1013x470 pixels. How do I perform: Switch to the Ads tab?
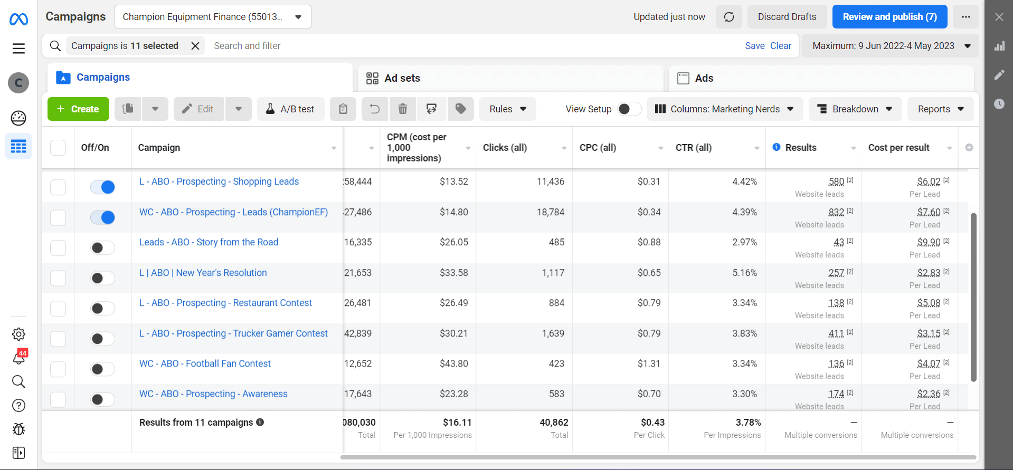pos(821,78)
